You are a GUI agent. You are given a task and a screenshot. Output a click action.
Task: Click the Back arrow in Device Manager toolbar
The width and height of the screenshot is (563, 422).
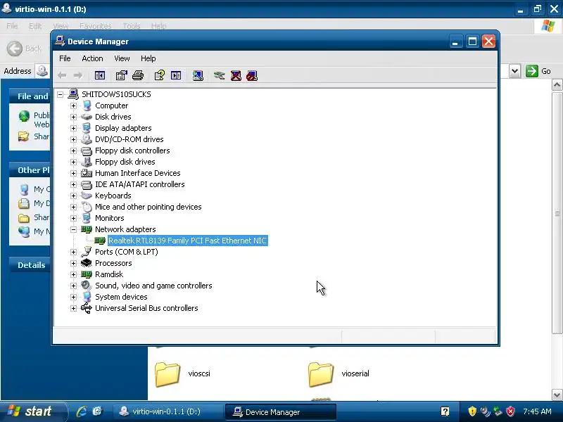62,75
